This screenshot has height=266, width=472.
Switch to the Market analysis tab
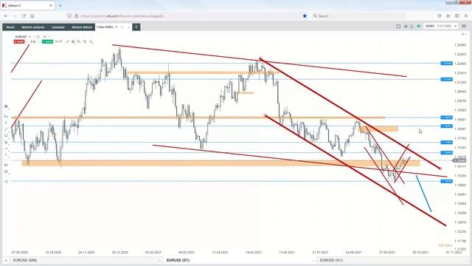pos(33,27)
